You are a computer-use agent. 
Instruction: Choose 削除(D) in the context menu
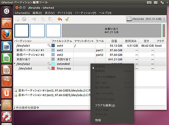(112, 71)
